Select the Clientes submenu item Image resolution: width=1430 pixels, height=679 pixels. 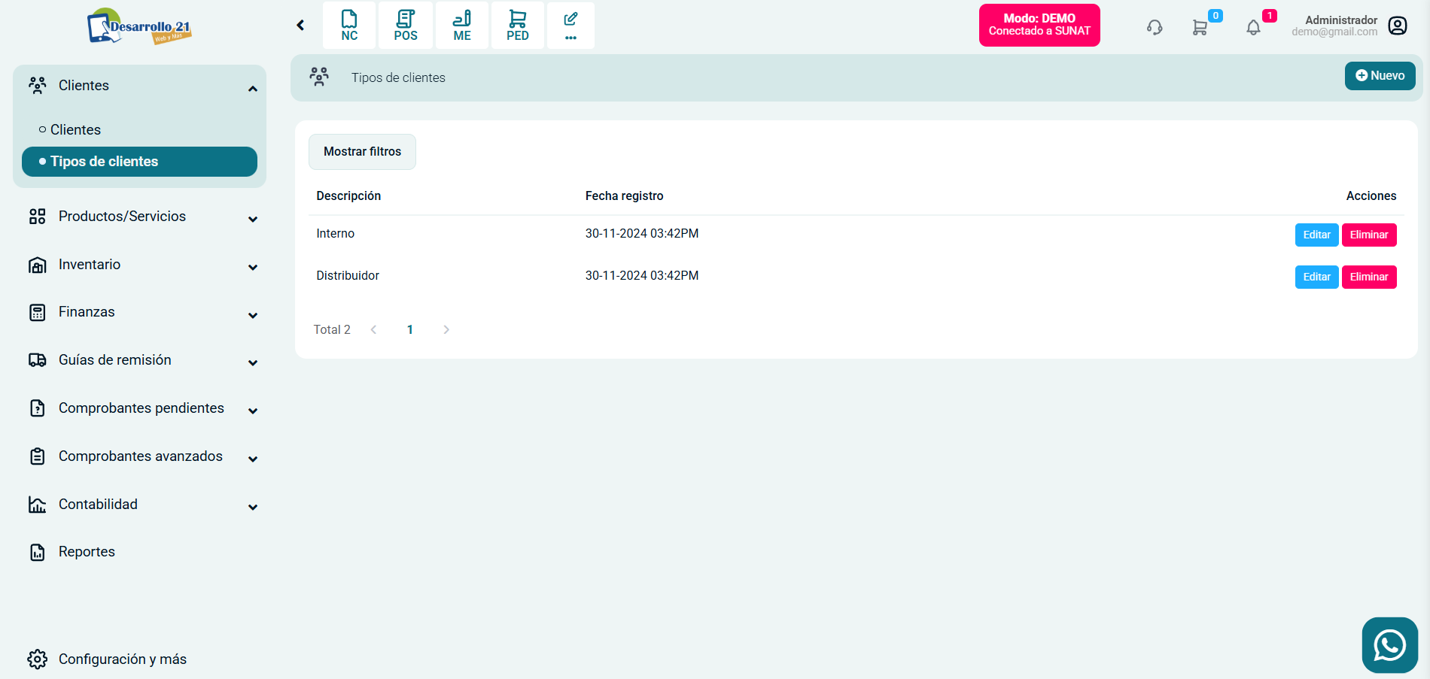(x=75, y=129)
